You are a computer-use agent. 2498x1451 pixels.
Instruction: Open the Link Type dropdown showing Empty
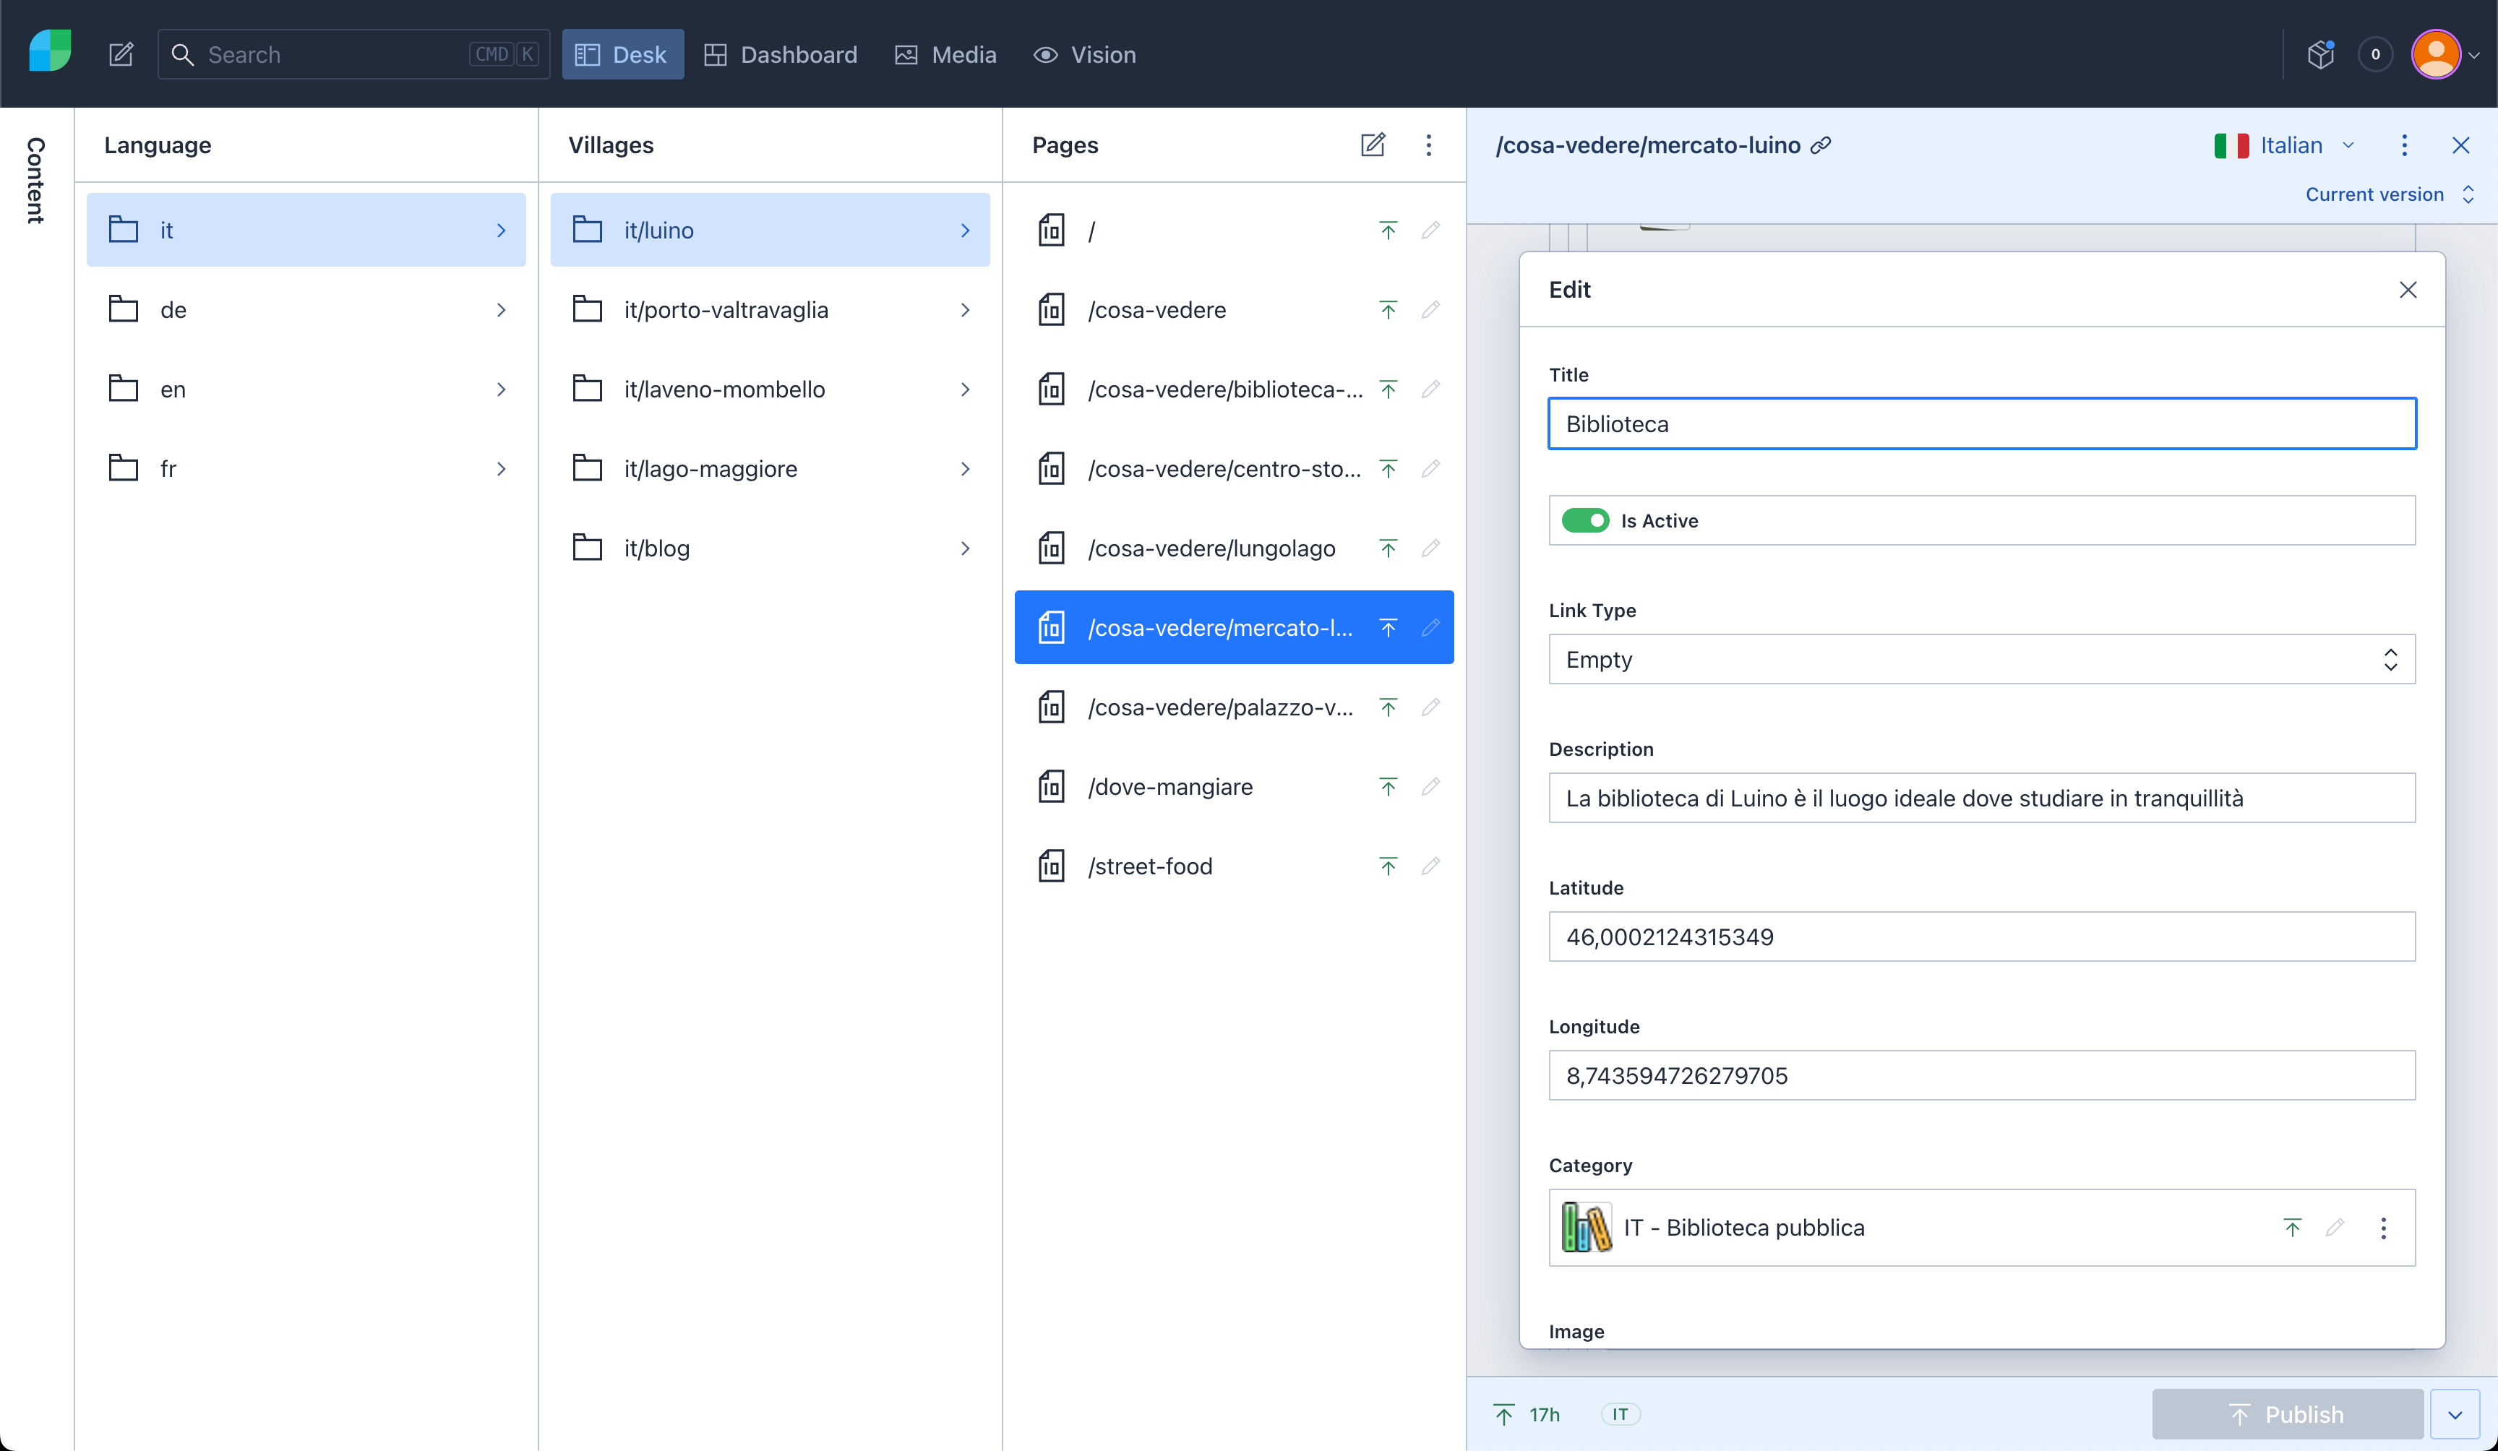[x=1981, y=659]
